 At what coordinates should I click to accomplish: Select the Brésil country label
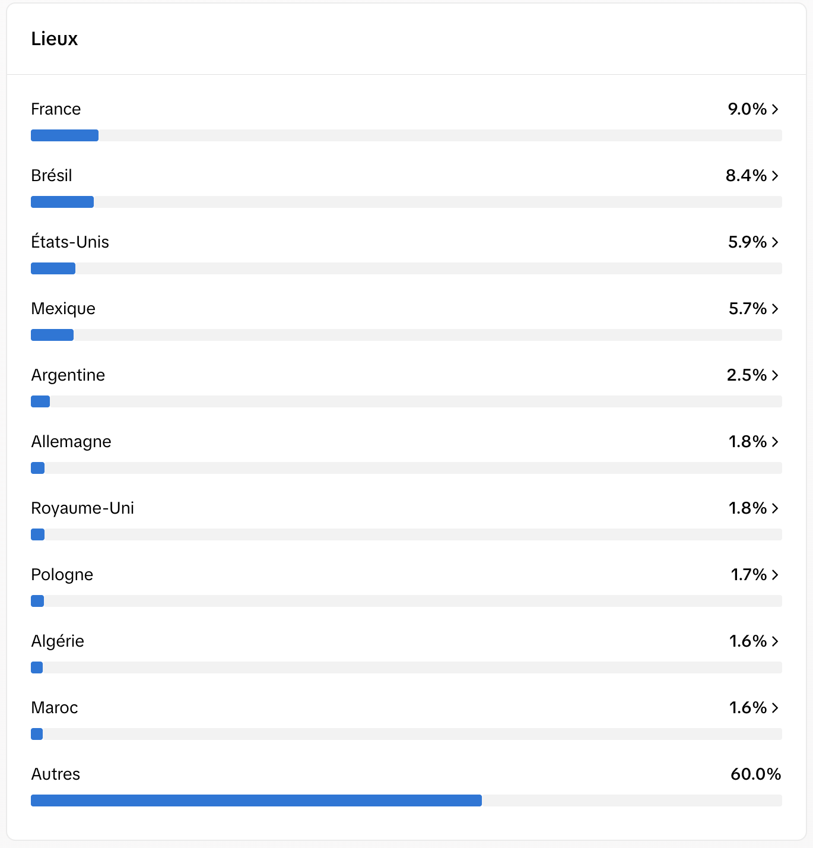(52, 176)
